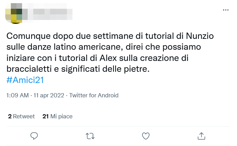
Task: Like the tweet with the heart icon
Action: 146,135
